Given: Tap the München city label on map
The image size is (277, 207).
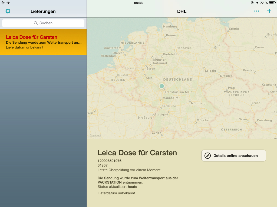Looking at the screenshot, I should pyautogui.click(x=203, y=120).
